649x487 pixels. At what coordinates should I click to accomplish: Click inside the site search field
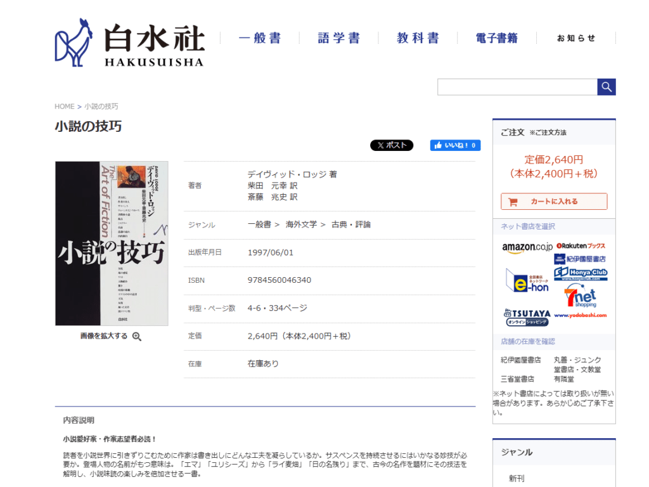(x=517, y=87)
